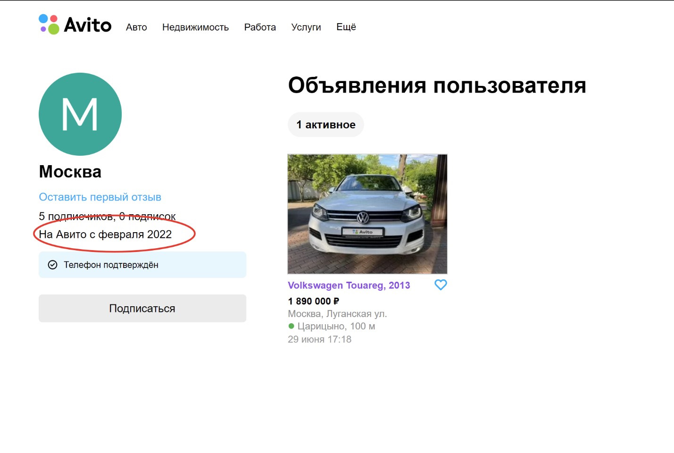Click the price 1 890 000 ₽

click(x=314, y=301)
